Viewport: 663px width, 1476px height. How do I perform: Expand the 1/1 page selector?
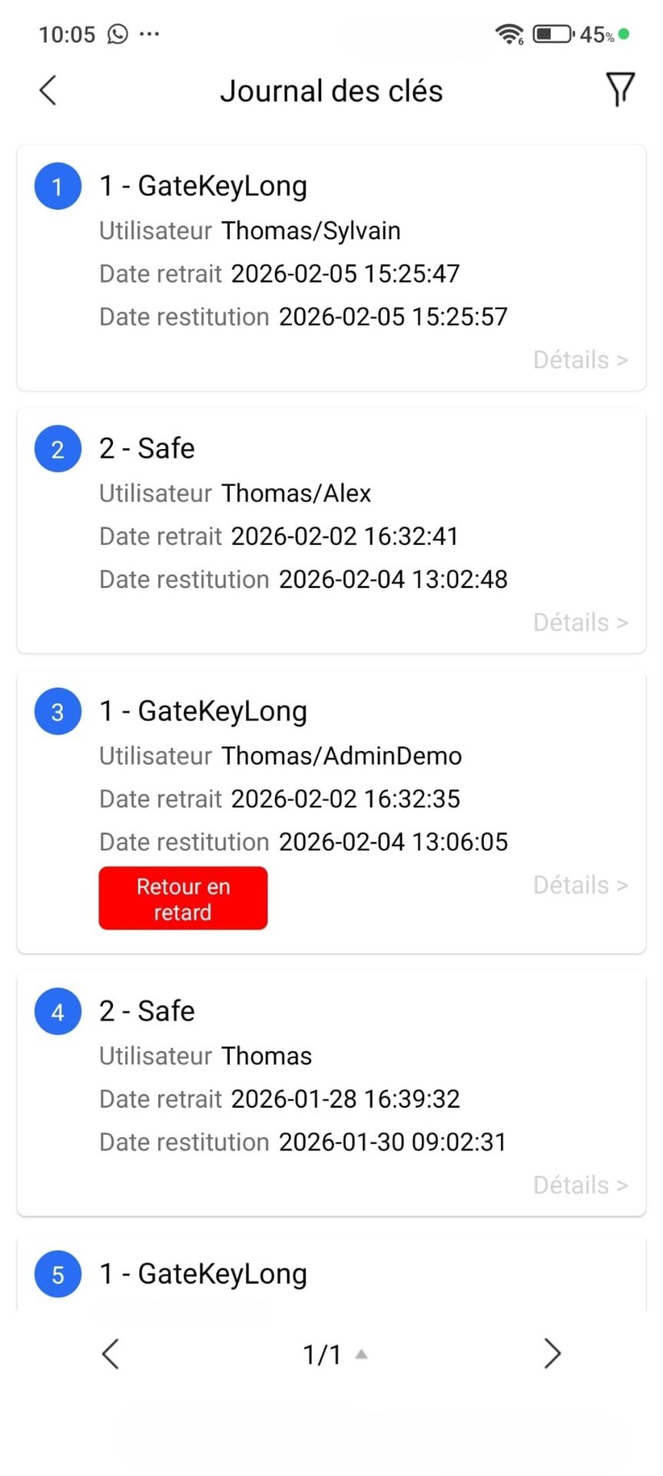pyautogui.click(x=334, y=1355)
